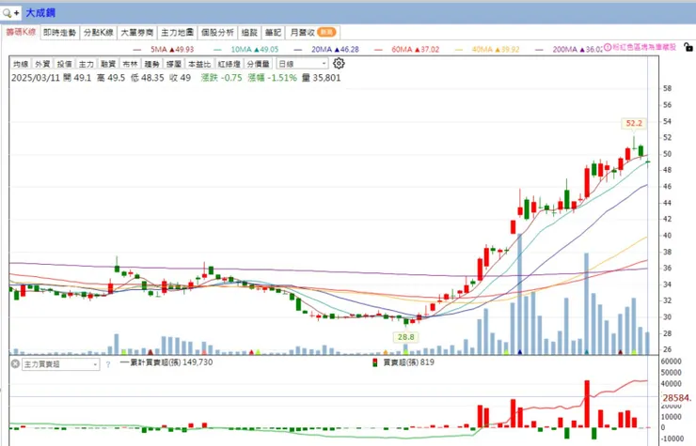Click the red buy/sell legend icon

tap(374, 362)
